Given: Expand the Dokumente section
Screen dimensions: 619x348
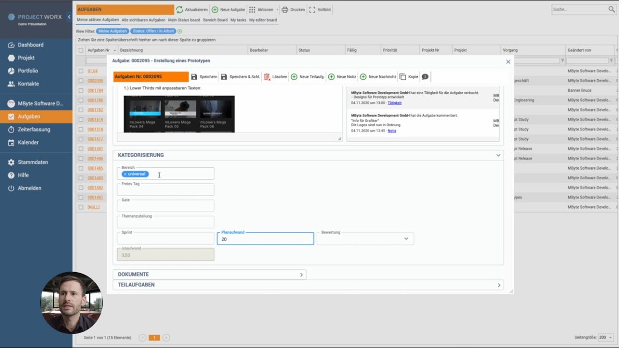Looking at the screenshot, I should [301, 275].
